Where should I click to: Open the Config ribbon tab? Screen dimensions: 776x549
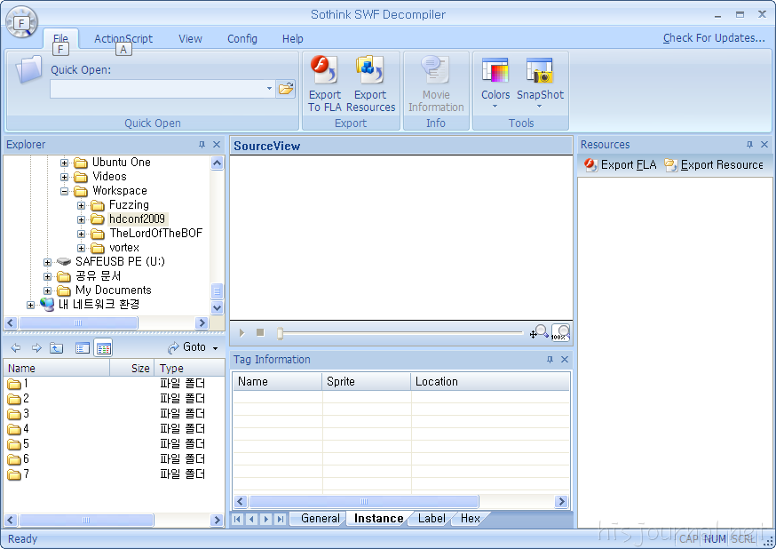242,38
